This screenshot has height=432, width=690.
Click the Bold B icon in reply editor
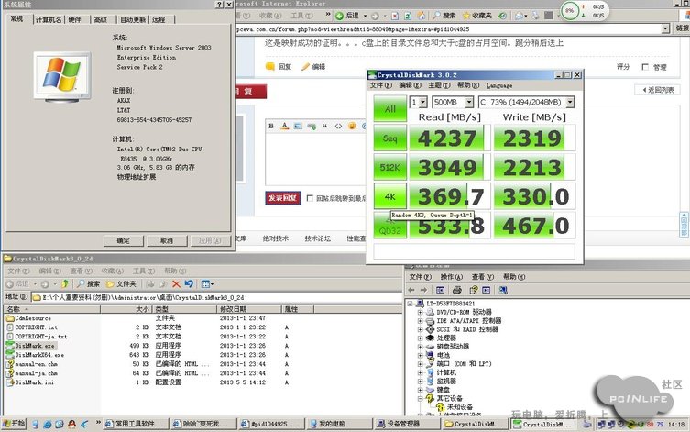[x=271, y=126]
